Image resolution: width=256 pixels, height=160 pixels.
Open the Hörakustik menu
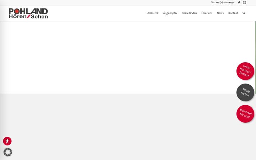(152, 13)
